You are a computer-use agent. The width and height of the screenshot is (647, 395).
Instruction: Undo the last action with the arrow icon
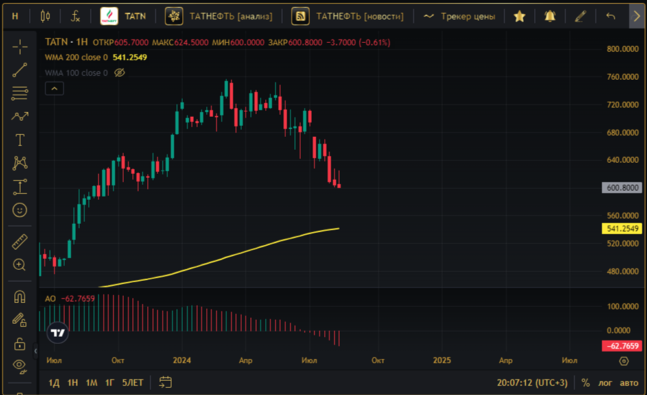(611, 16)
